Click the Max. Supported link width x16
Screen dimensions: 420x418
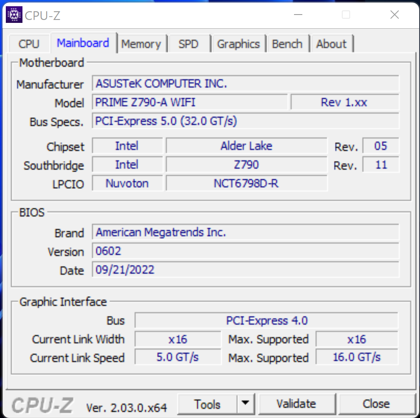[x=357, y=339]
